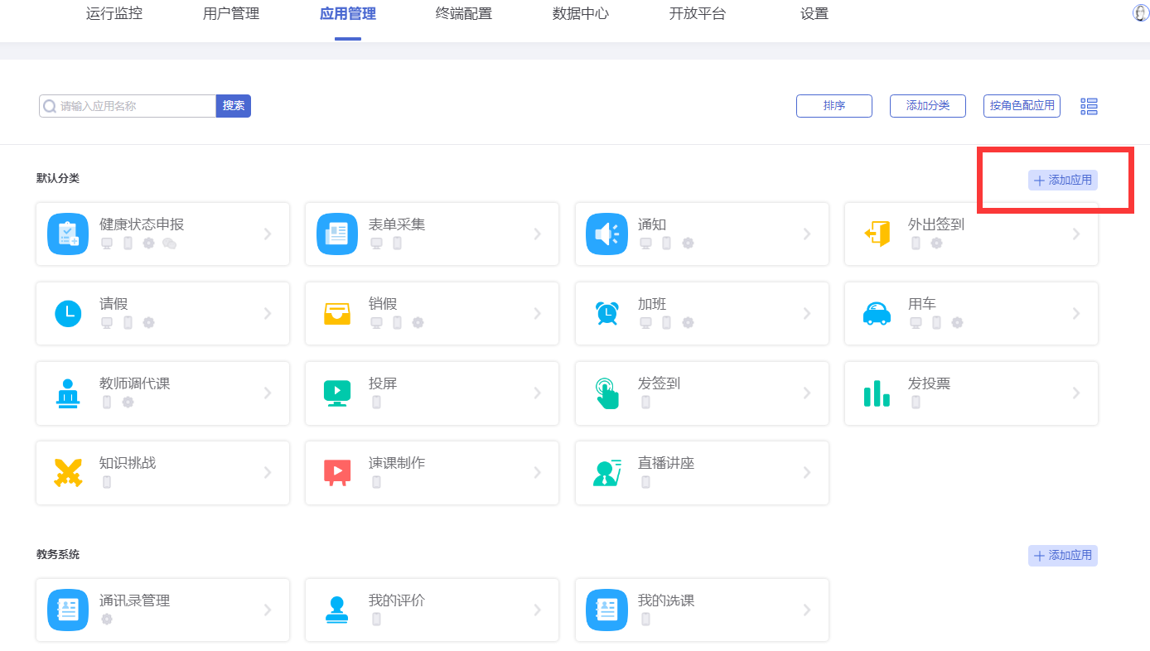Click the 投屏 app name text
Viewport: 1150px width, 651px height.
coord(383,383)
